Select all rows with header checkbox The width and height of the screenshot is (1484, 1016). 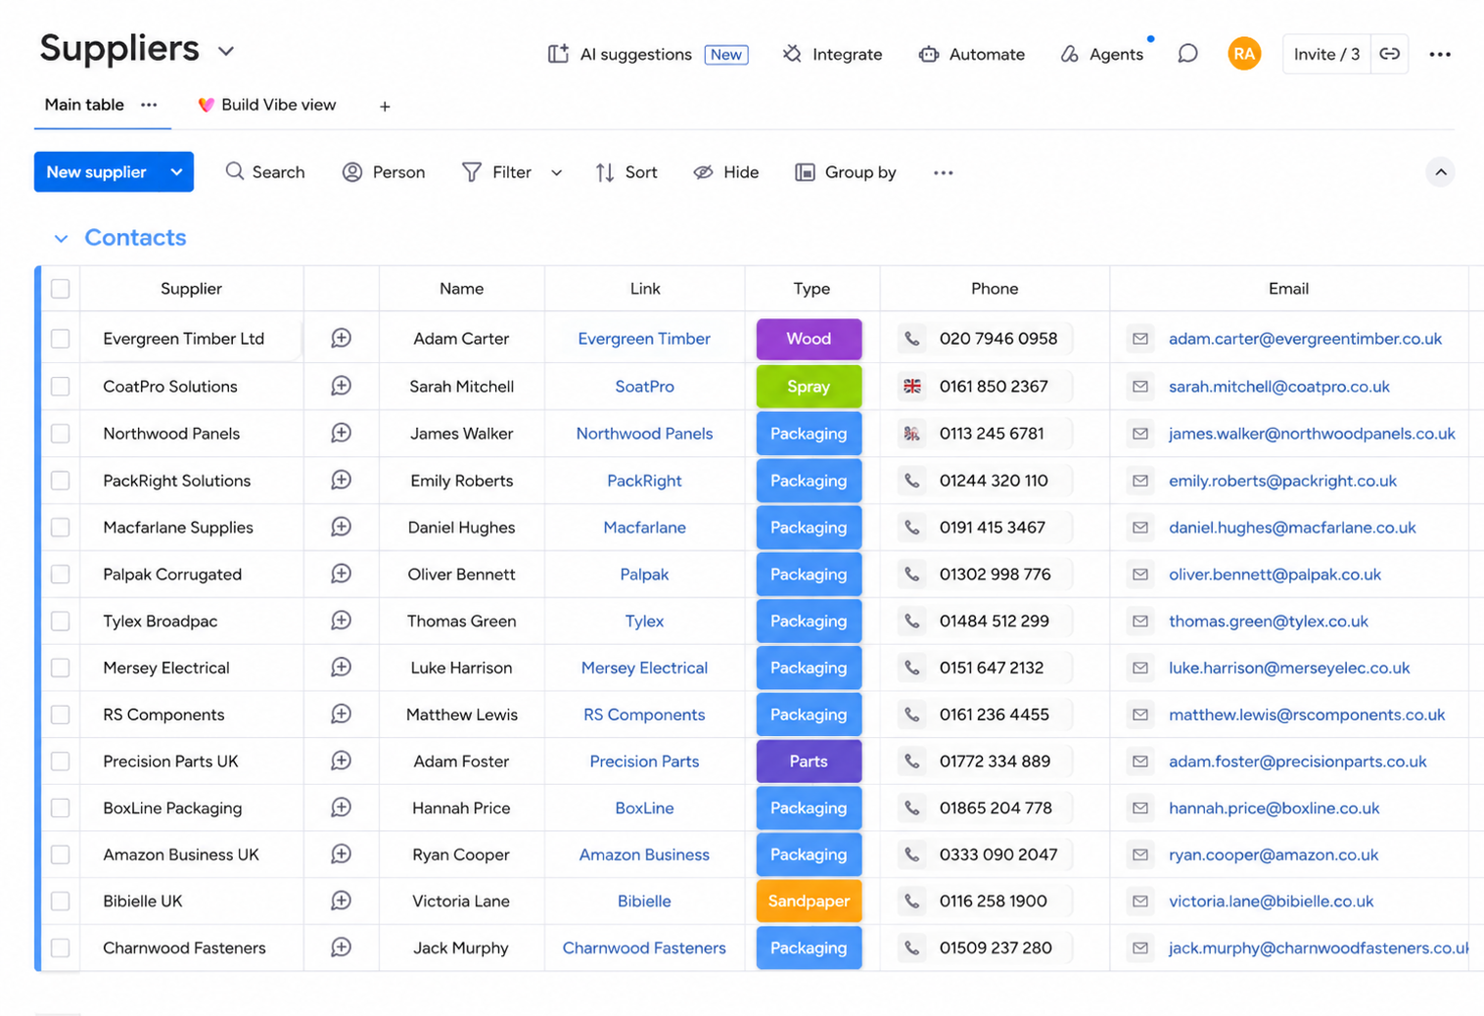click(x=61, y=289)
